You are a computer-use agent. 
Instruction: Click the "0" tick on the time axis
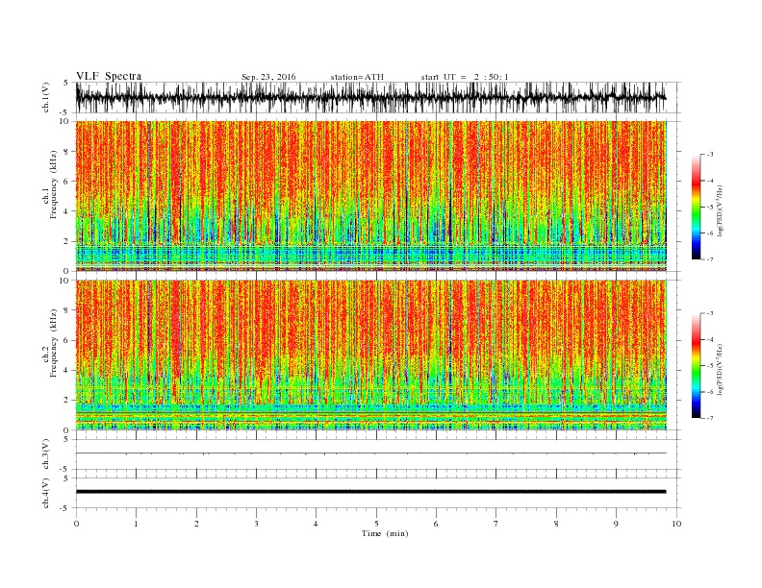(x=76, y=524)
